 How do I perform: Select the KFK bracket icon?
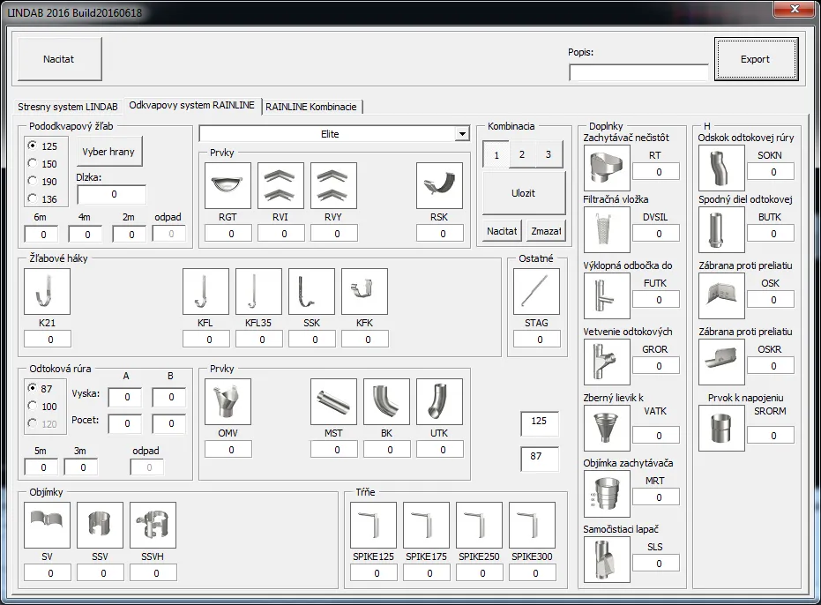pos(364,291)
